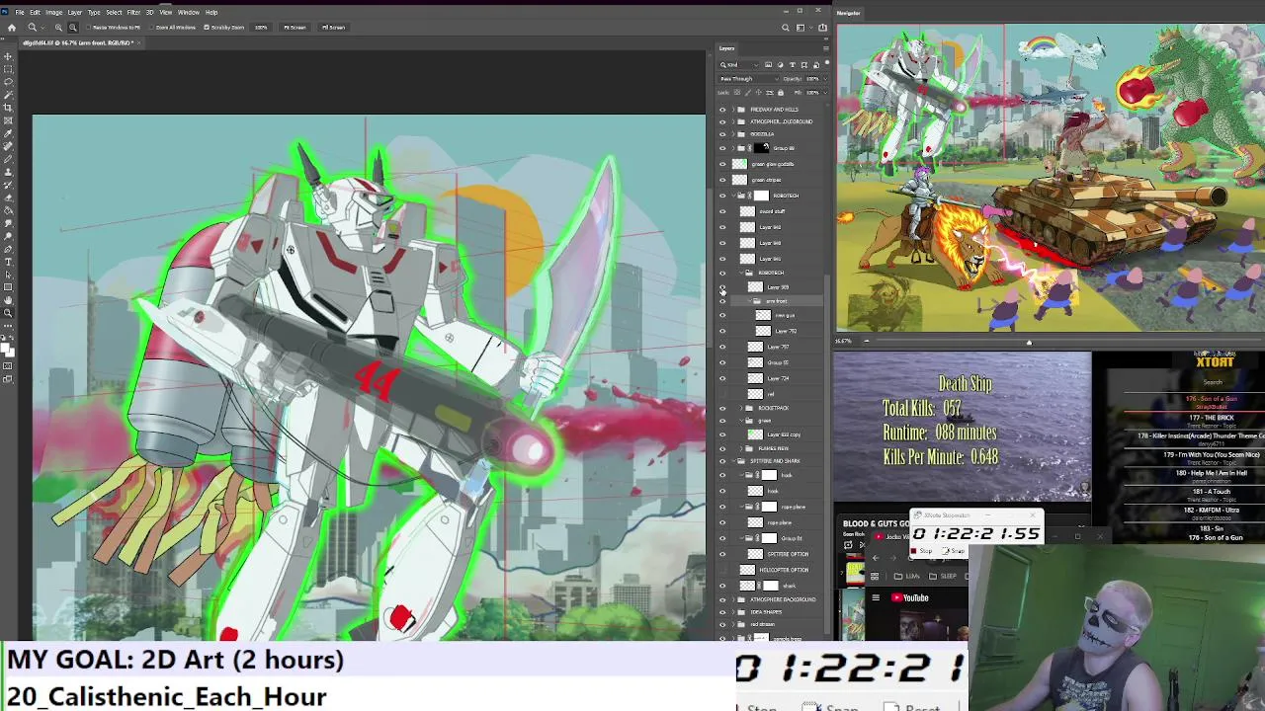Expand the ATMOSPHERE BACKGROUND group

732,599
